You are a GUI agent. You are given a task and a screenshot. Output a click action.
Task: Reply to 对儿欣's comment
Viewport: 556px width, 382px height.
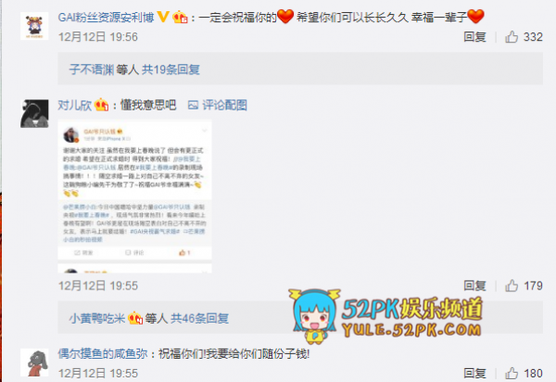tap(474, 286)
